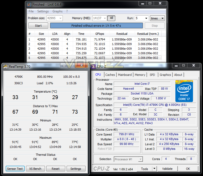Maximize the LinX window

coord(150,4)
